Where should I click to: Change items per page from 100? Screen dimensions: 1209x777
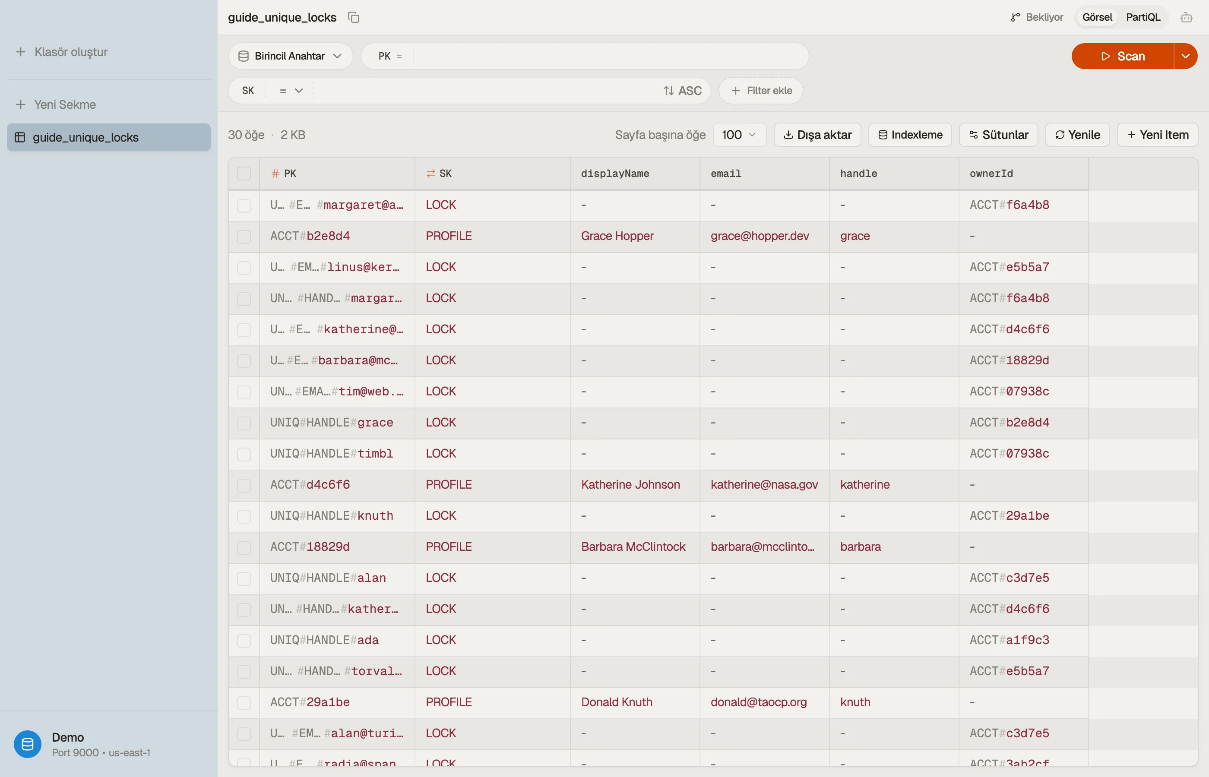pos(739,135)
